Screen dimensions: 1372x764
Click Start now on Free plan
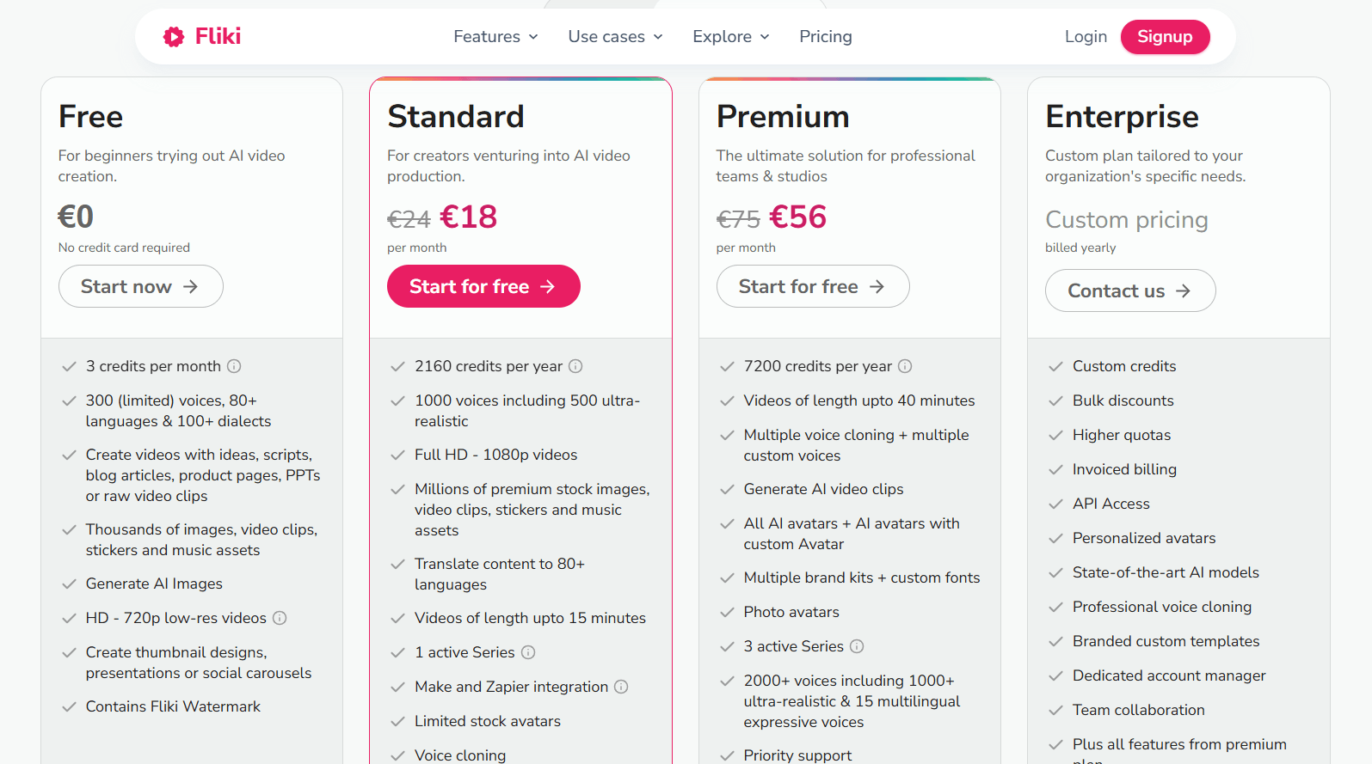141,286
